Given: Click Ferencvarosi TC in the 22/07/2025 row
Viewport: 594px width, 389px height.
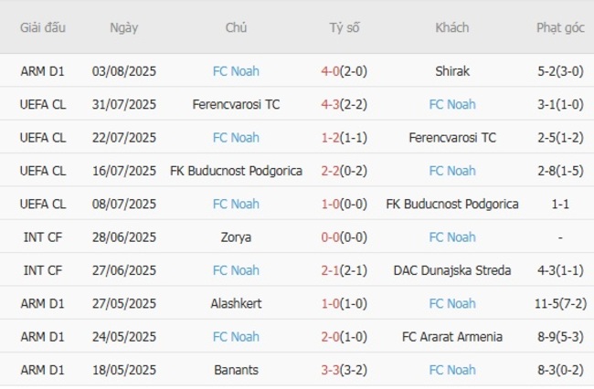Looking at the screenshot, I should pyautogui.click(x=452, y=138).
